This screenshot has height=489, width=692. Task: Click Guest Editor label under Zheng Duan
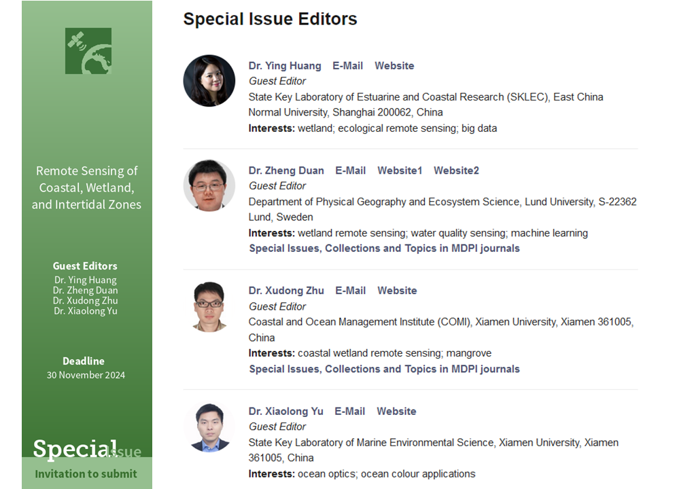click(277, 186)
